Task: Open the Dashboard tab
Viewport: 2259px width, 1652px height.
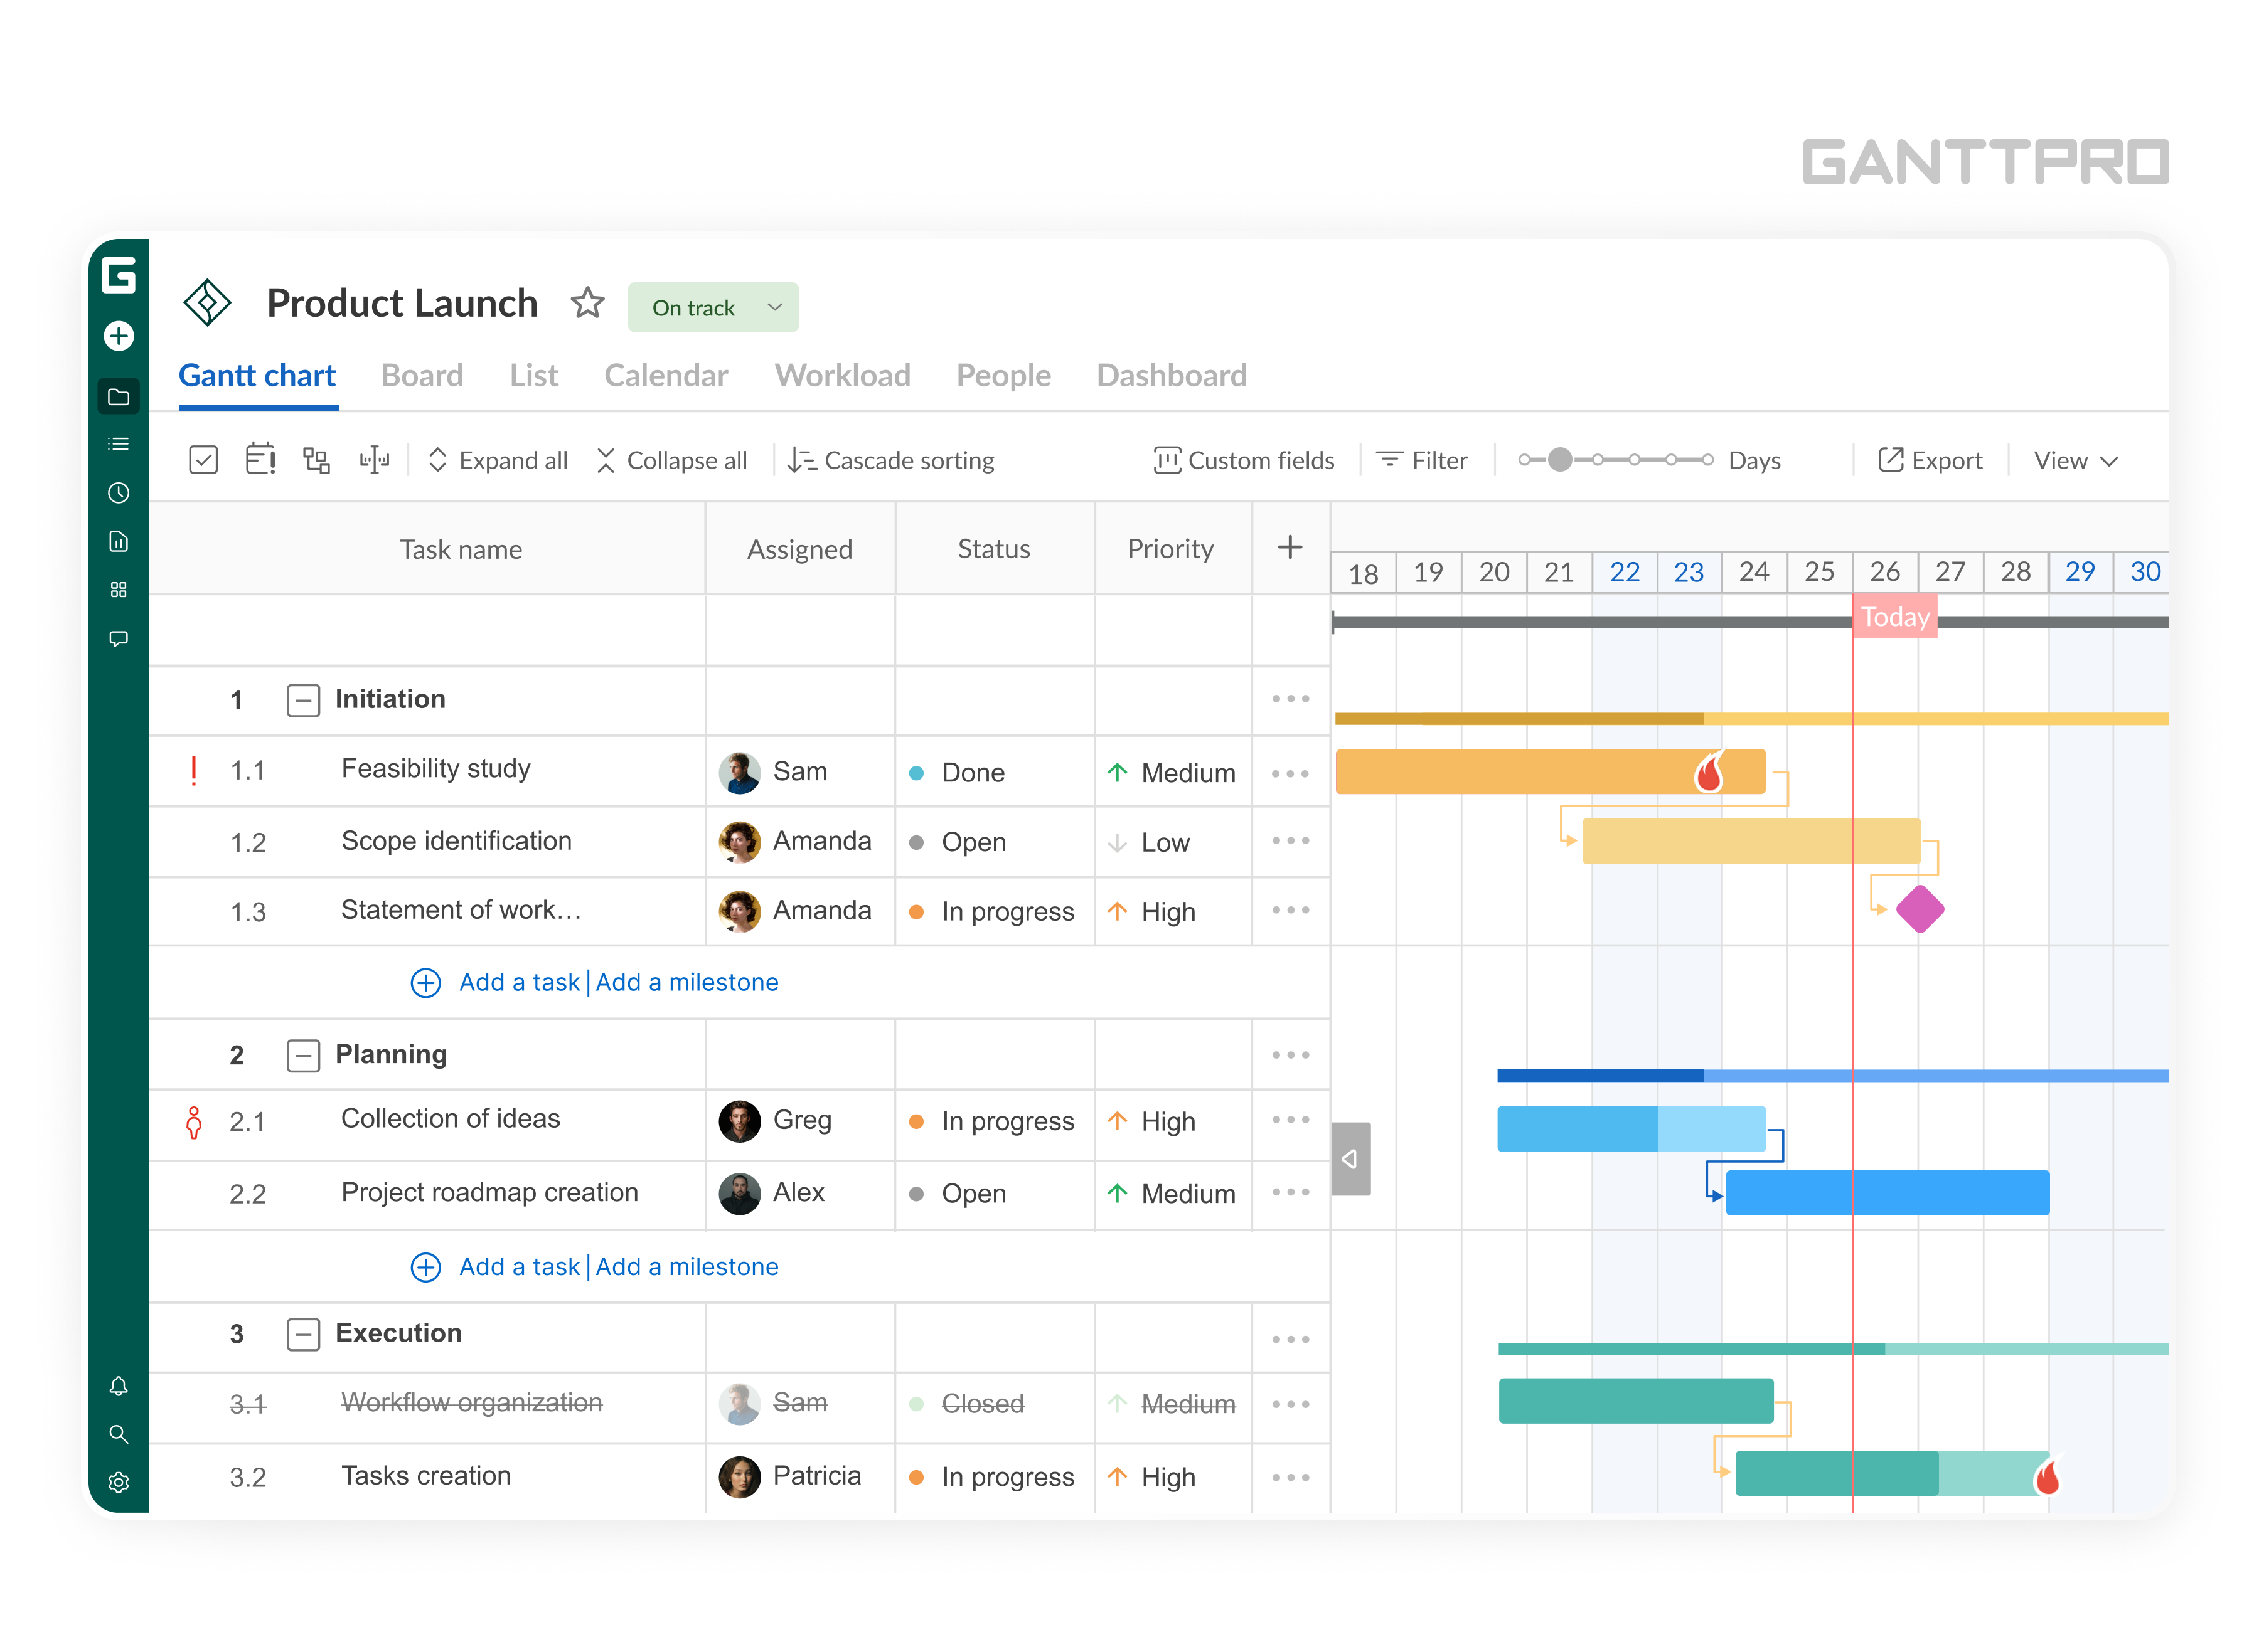Action: 1172,375
